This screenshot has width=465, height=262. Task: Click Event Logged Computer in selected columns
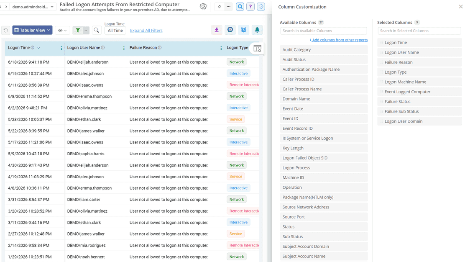tap(419, 92)
